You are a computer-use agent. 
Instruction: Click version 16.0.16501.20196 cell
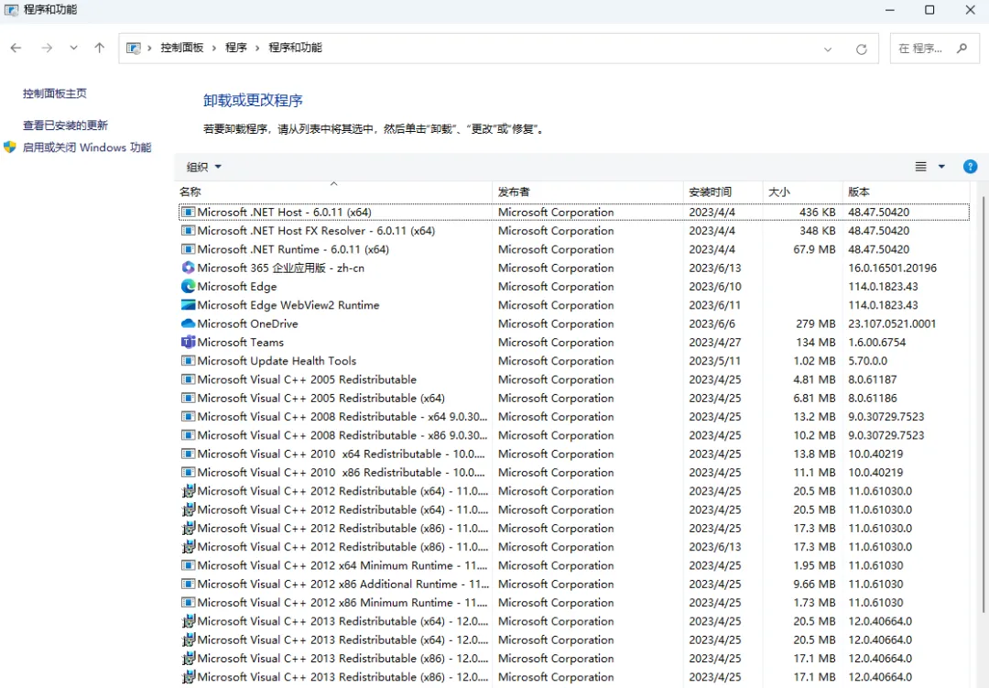(x=892, y=268)
